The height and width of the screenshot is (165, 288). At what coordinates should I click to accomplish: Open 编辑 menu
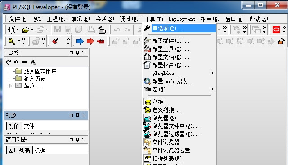click(81, 19)
